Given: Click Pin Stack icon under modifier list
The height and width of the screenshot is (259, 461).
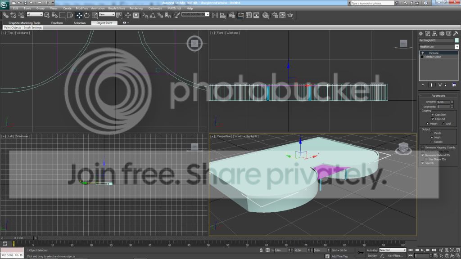Looking at the screenshot, I should (423, 85).
